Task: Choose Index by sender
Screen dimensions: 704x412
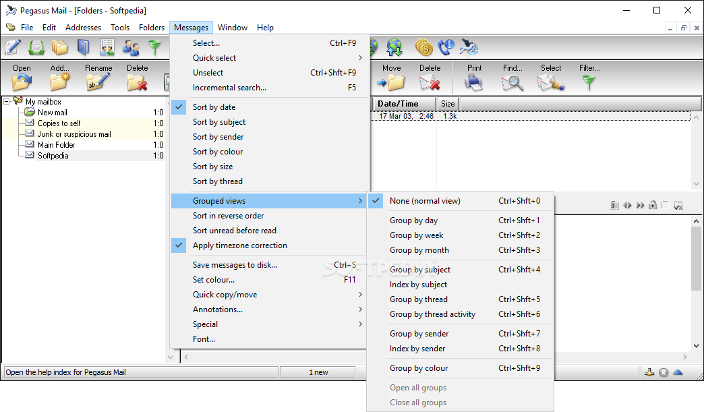Action: [461, 348]
